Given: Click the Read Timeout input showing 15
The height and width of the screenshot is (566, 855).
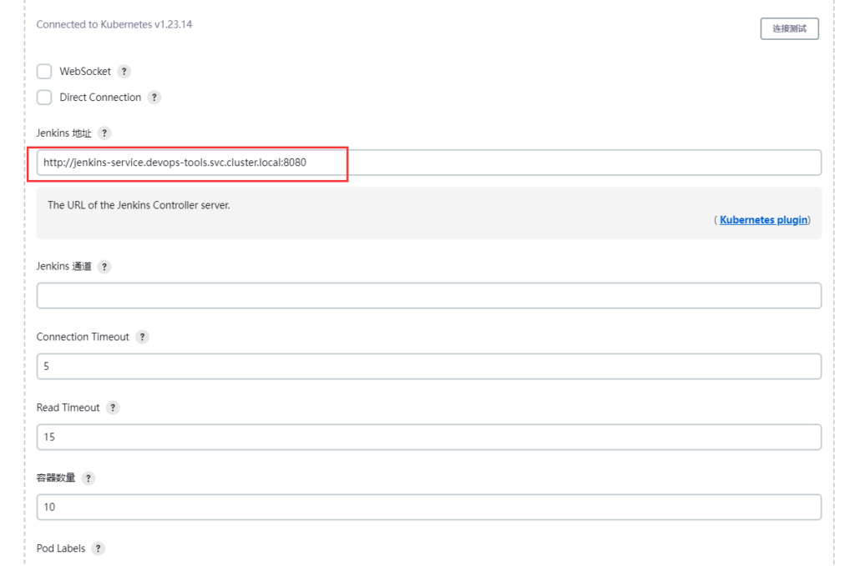Looking at the screenshot, I should pyautogui.click(x=428, y=437).
